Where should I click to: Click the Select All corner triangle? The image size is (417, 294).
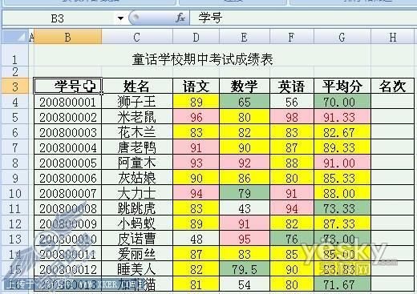[x=15, y=37]
